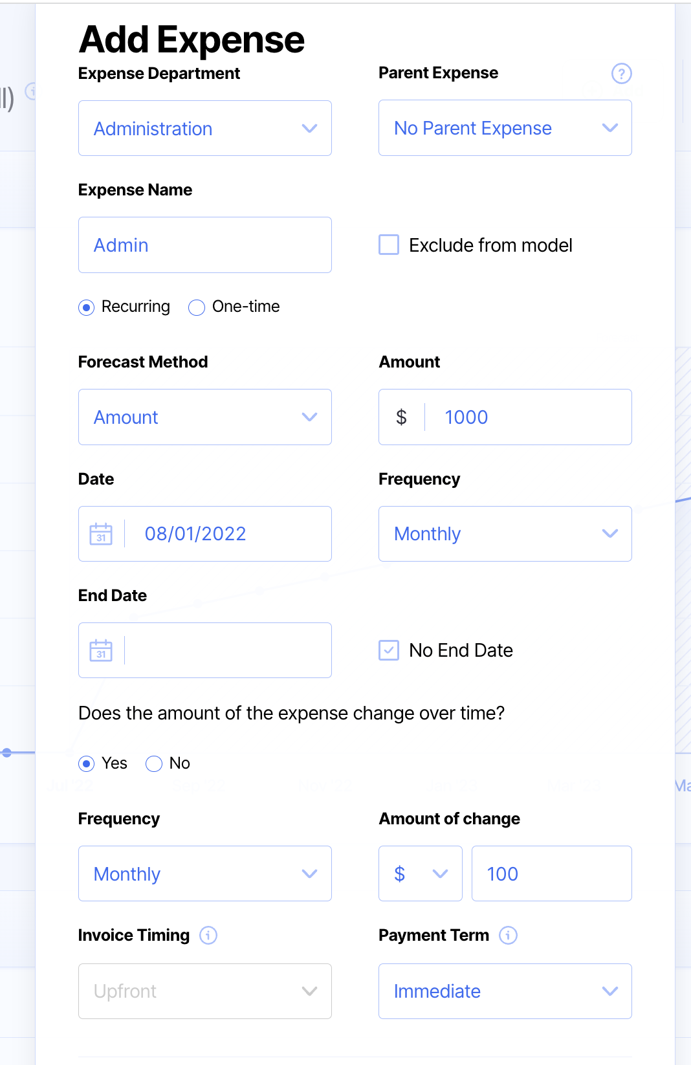Open the Invoice Timing Upfront dropdown
Image resolution: width=691 pixels, height=1065 pixels.
204,991
